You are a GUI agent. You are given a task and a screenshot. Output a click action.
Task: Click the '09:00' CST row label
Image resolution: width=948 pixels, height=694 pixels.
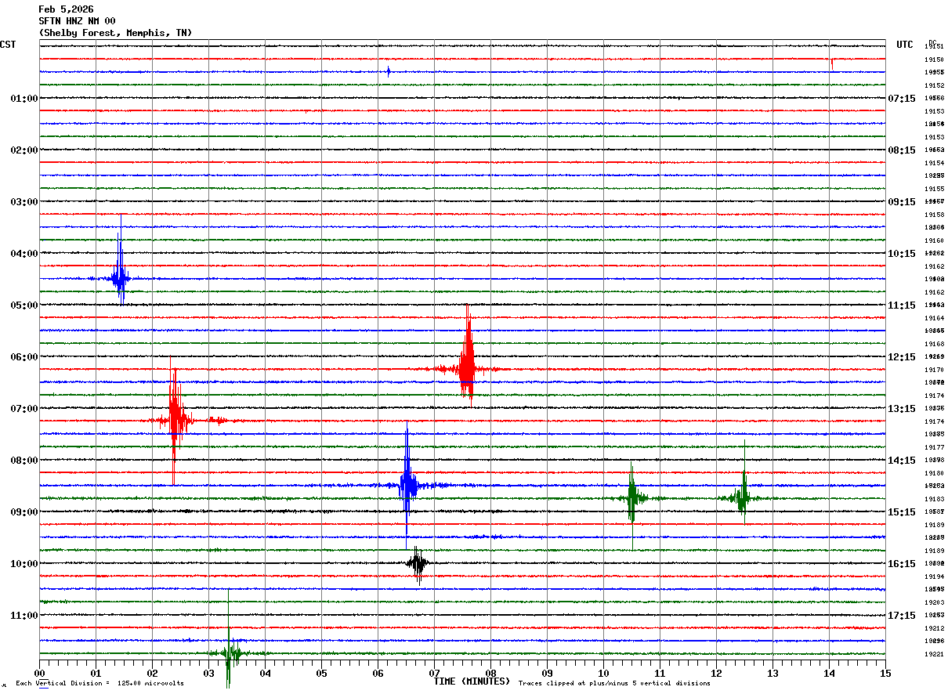pos(24,512)
